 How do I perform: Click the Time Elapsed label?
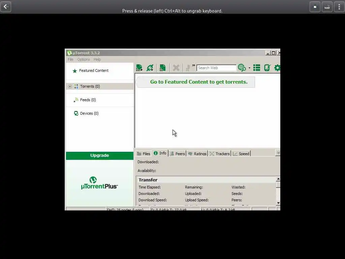[x=150, y=187]
